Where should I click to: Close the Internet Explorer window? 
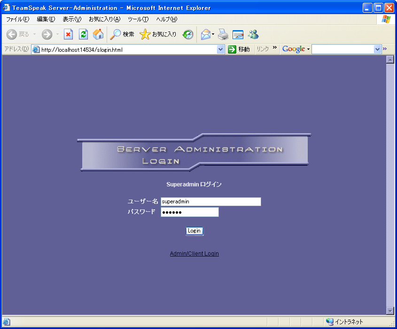click(389, 8)
